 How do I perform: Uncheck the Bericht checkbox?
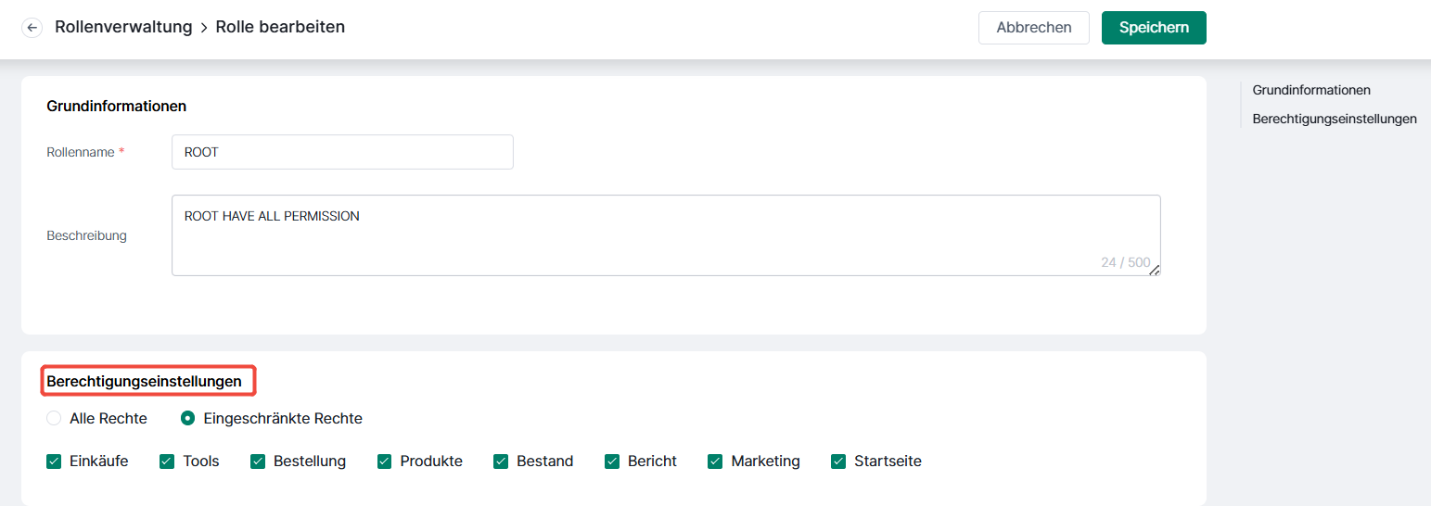click(612, 462)
